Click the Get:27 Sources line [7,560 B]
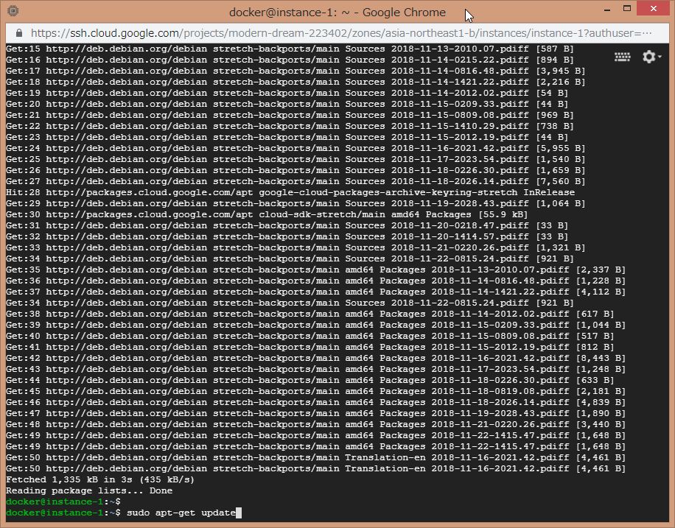 tap(295, 181)
